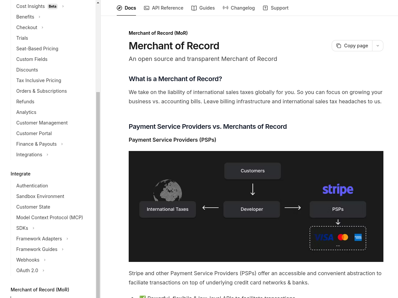
Task: Open the Authentication page
Action: tap(32, 186)
